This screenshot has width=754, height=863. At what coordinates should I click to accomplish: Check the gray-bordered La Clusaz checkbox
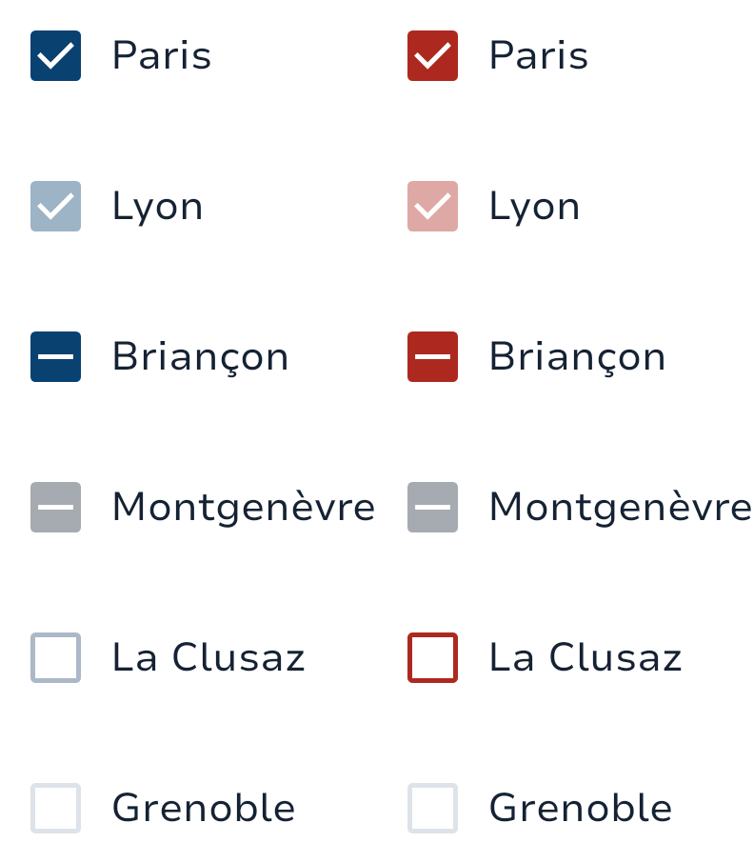pos(55,658)
